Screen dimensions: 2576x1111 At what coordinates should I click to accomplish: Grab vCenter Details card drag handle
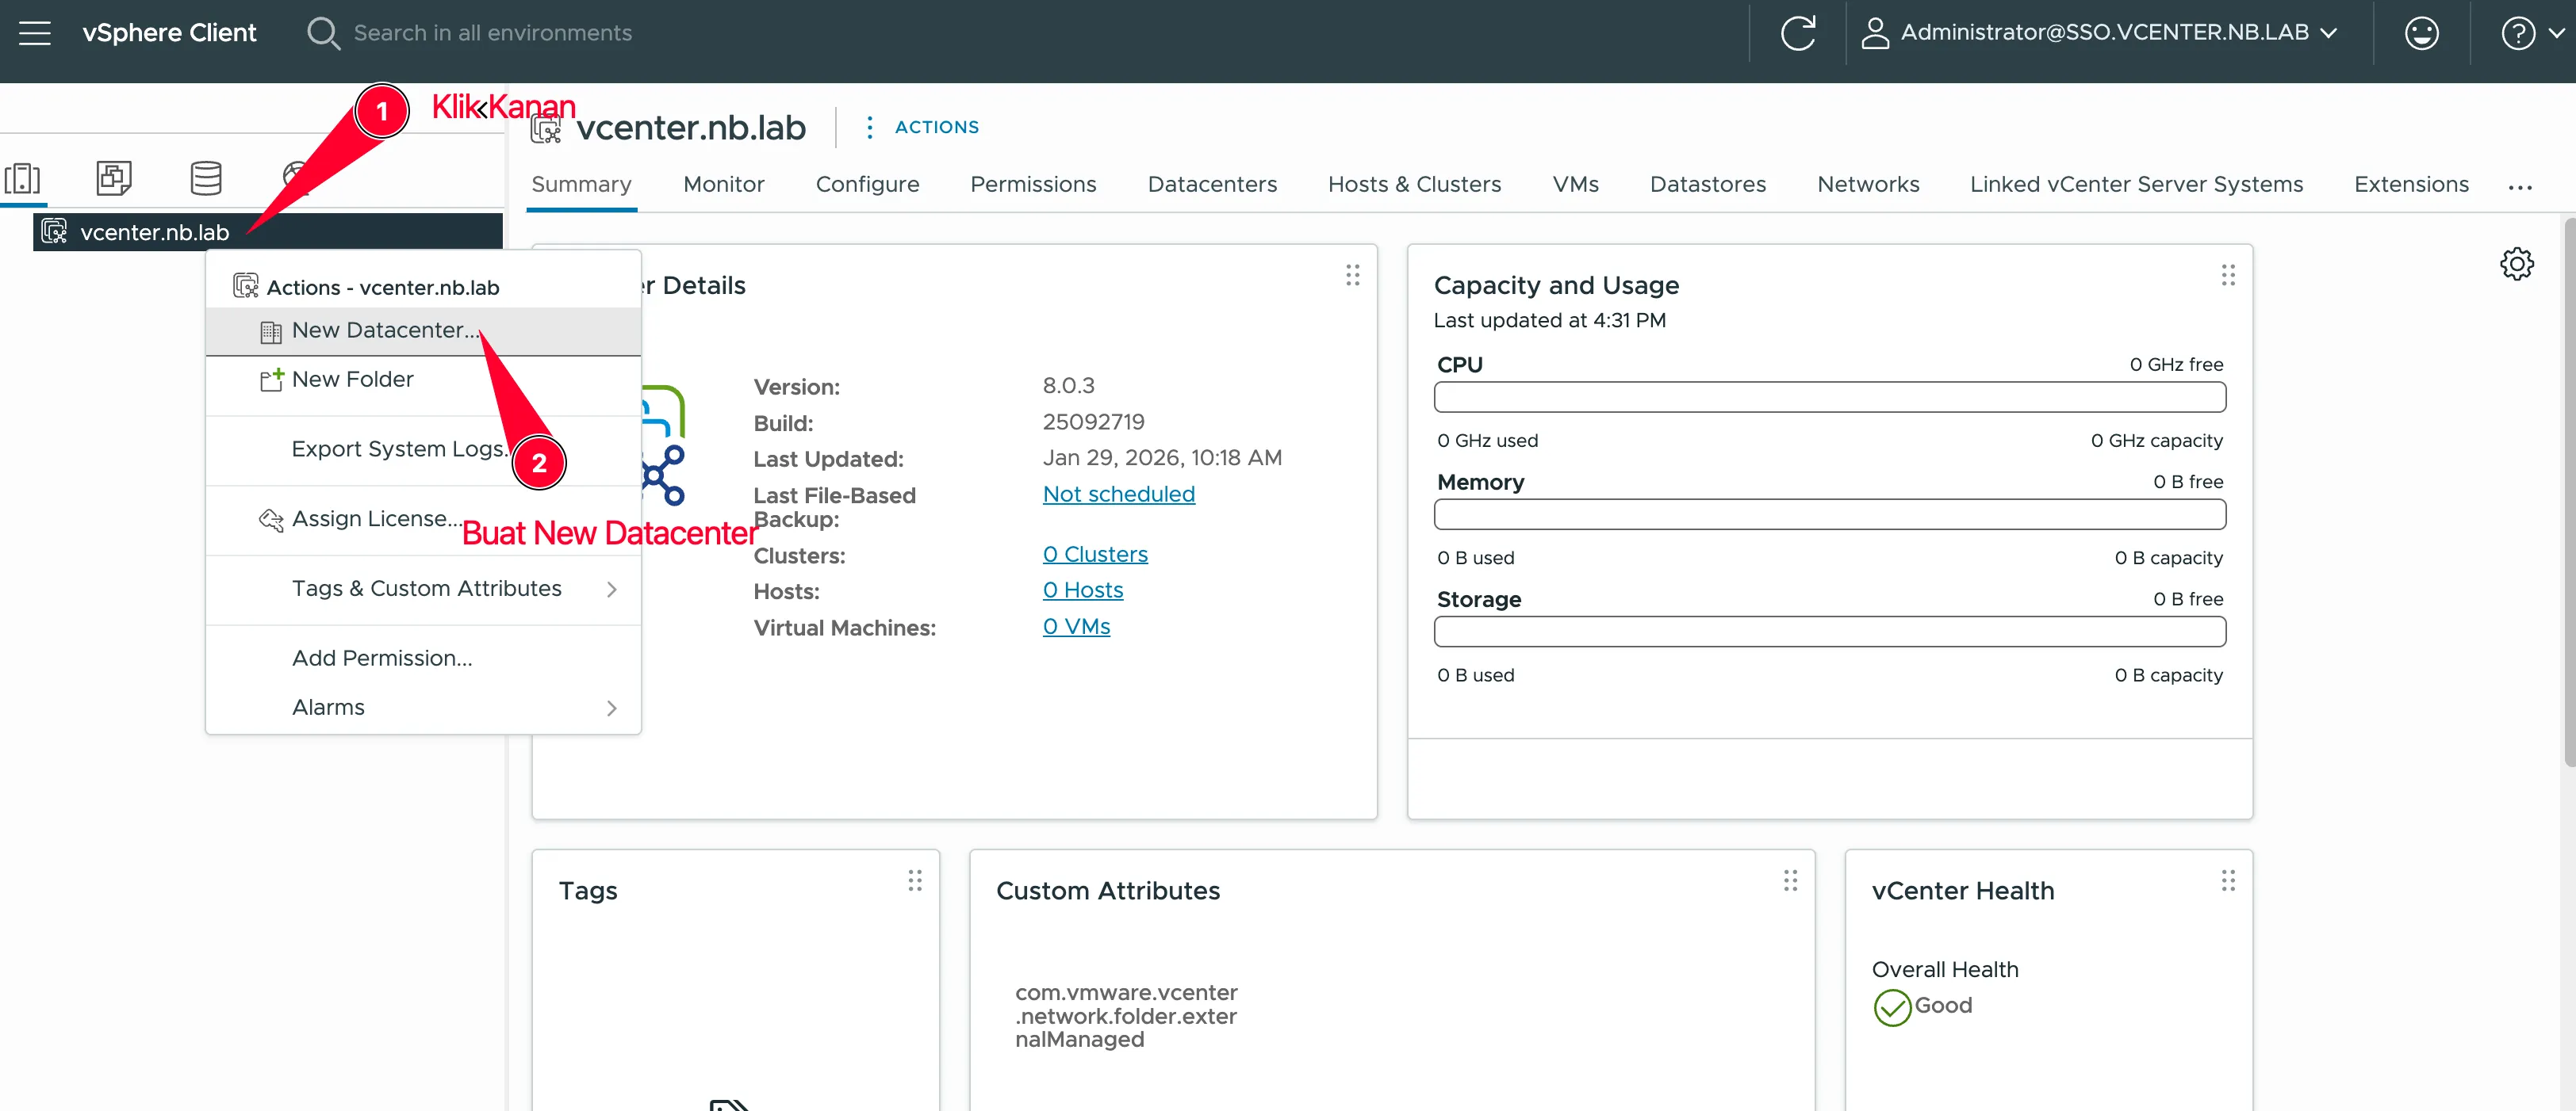pos(1352,275)
